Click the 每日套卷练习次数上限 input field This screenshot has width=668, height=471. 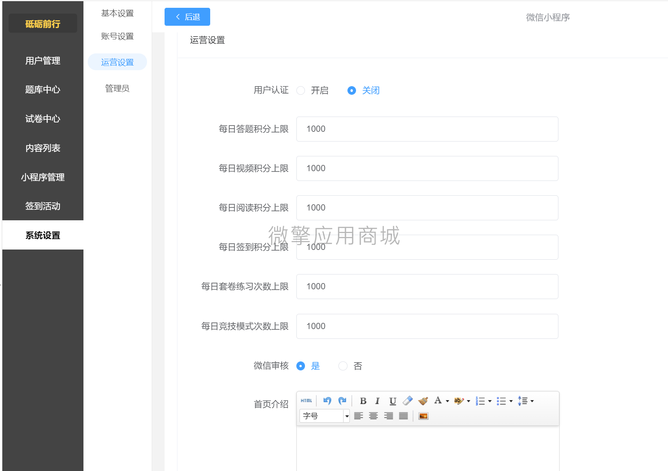tap(427, 287)
